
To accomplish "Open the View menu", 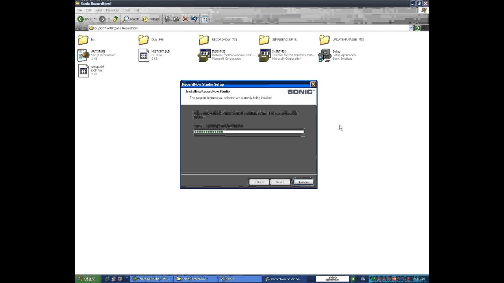I will pos(98,10).
